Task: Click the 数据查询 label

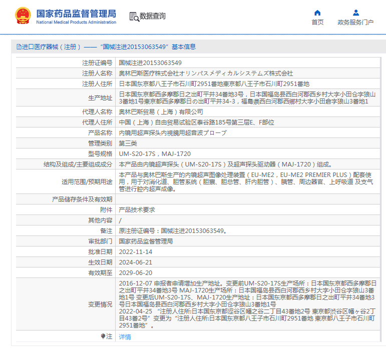Action: tap(152, 16)
